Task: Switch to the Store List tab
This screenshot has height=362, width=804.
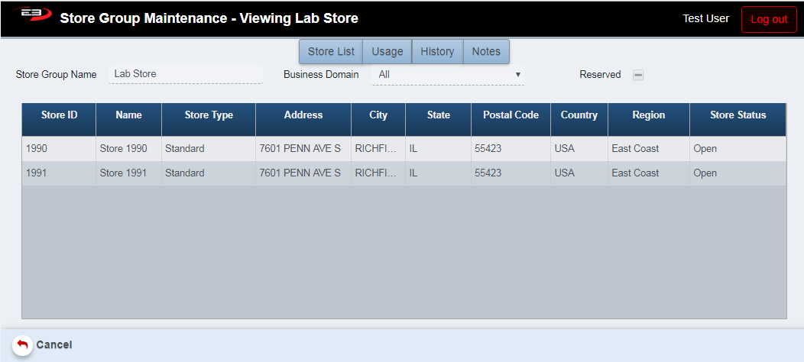Action: click(x=331, y=52)
